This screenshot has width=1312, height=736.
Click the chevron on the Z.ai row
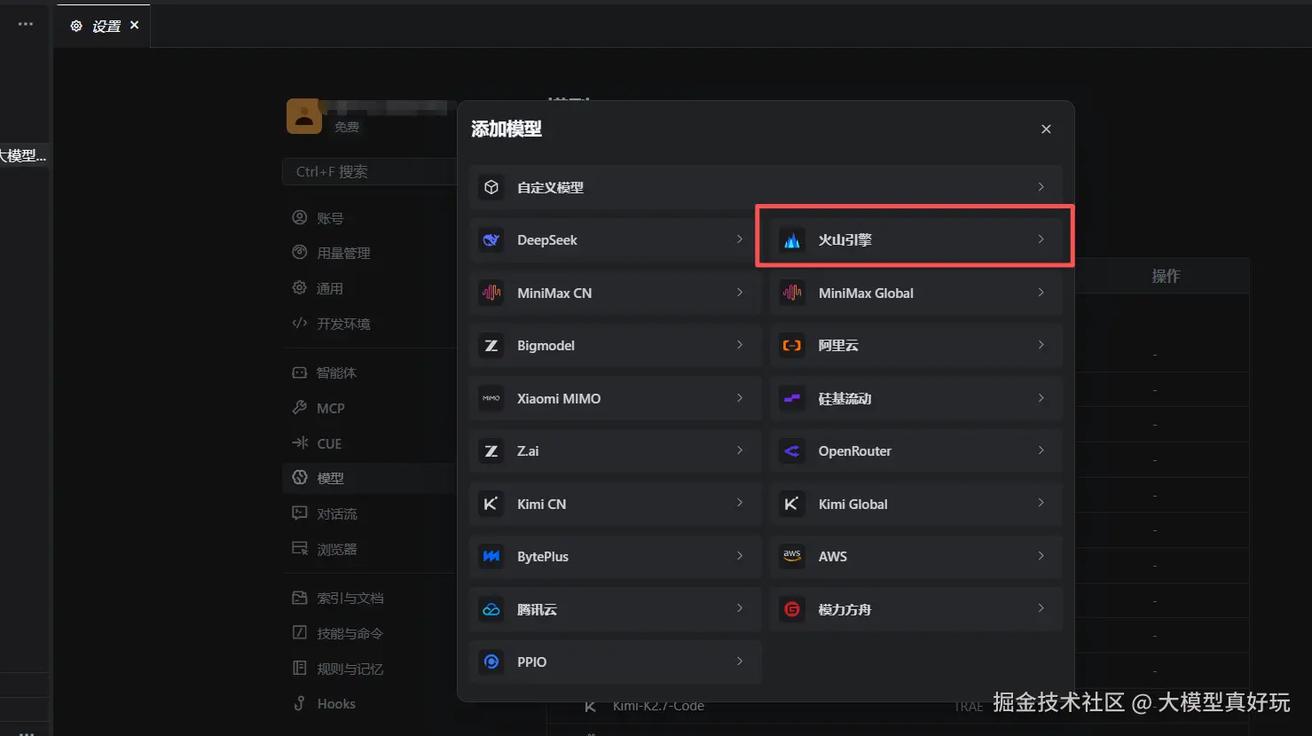click(x=740, y=450)
